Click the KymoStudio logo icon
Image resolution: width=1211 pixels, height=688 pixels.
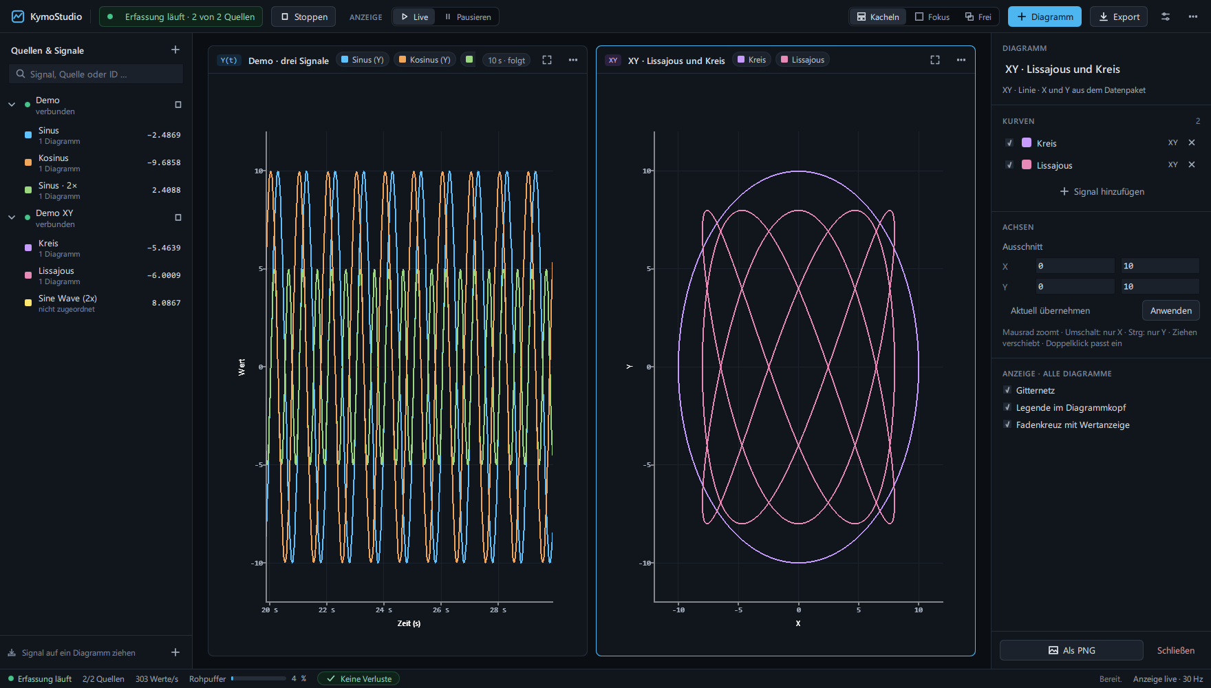(18, 17)
